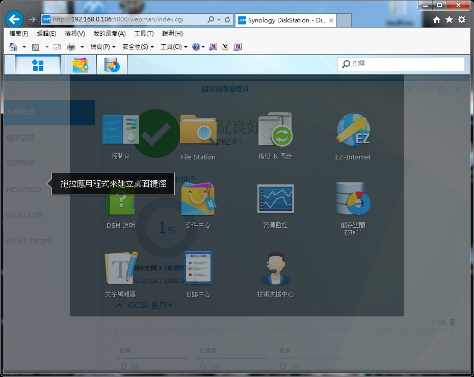Viewport: 474px width, 377px height.
Task: Switch to Storage Manager taskbar icon
Action: coord(112,65)
